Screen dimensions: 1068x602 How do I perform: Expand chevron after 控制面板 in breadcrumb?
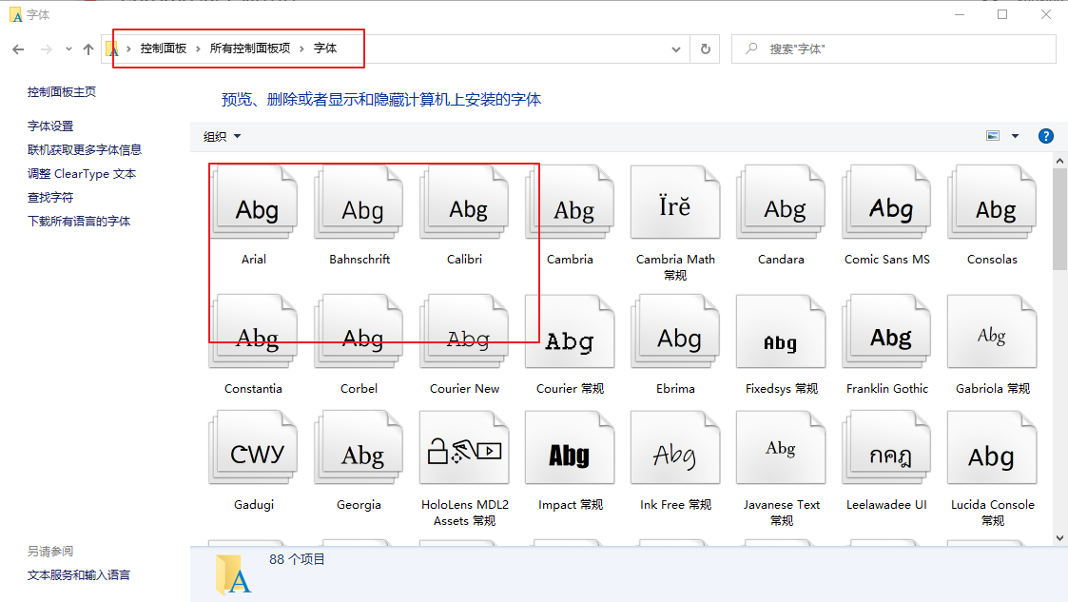(198, 49)
